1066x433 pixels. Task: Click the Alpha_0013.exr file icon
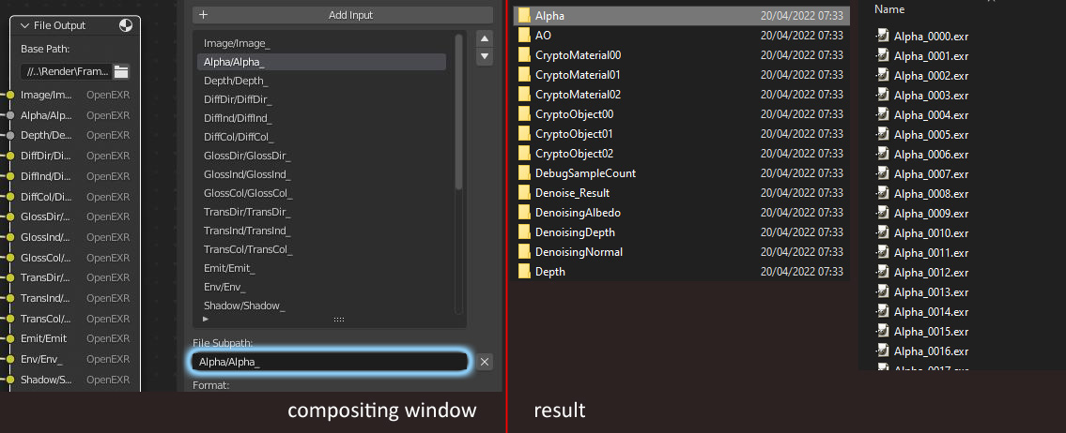883,291
